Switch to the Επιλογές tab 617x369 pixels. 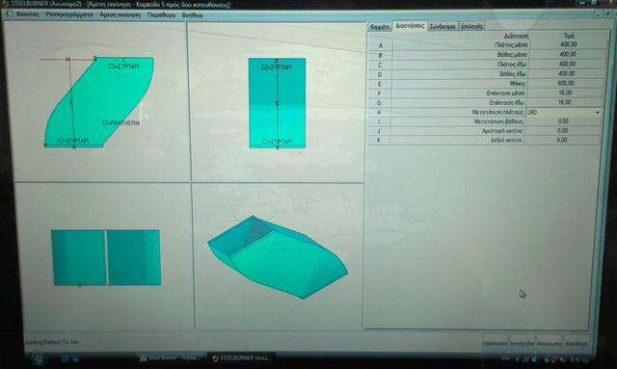pos(471,26)
